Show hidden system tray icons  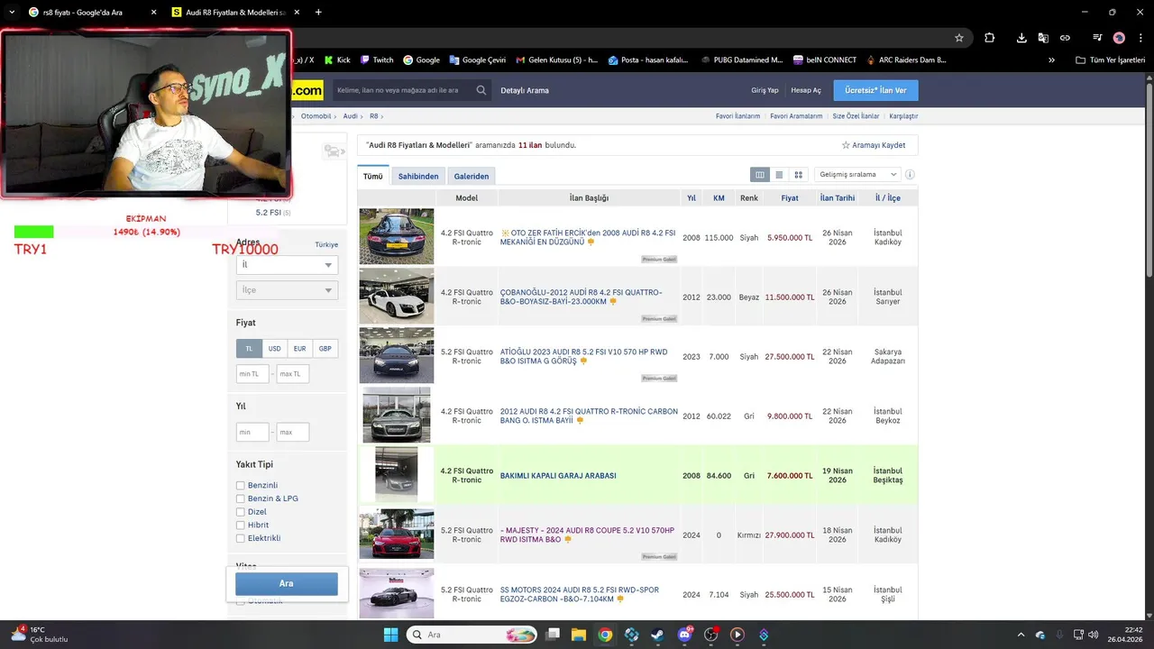pos(1021,635)
